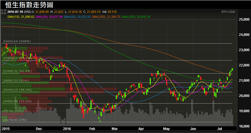The width and height of the screenshot is (251, 133).
Task: Click the 25,000 price axis label
Action: coord(244,20)
